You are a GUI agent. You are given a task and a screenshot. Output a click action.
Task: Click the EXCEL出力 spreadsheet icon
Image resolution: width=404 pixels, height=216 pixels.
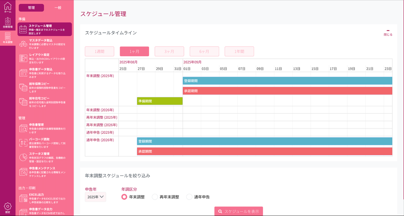tap(23, 198)
